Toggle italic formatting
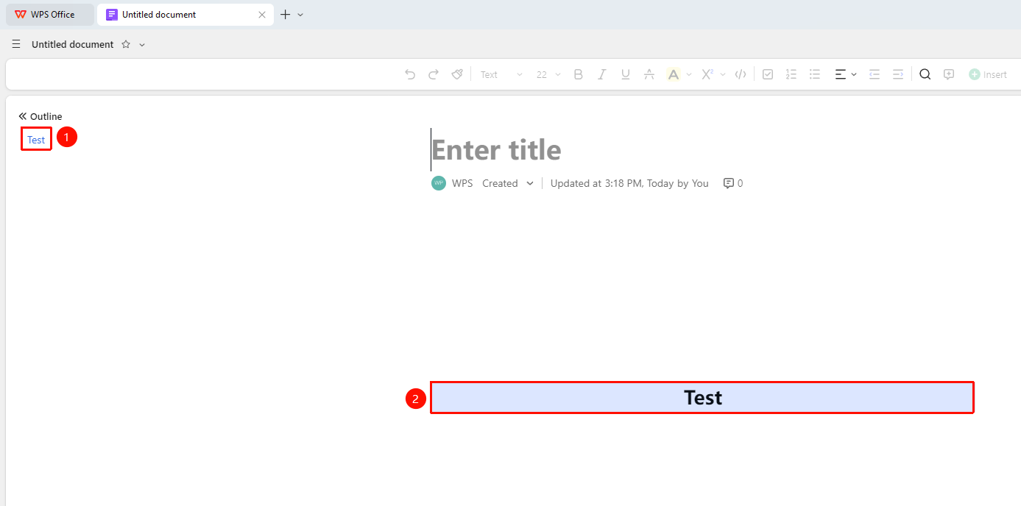Viewport: 1021px width, 506px height. tap(602, 74)
